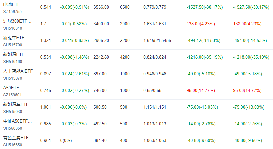
Task: Select stock code SZ159601
Action: coord(12,95)
